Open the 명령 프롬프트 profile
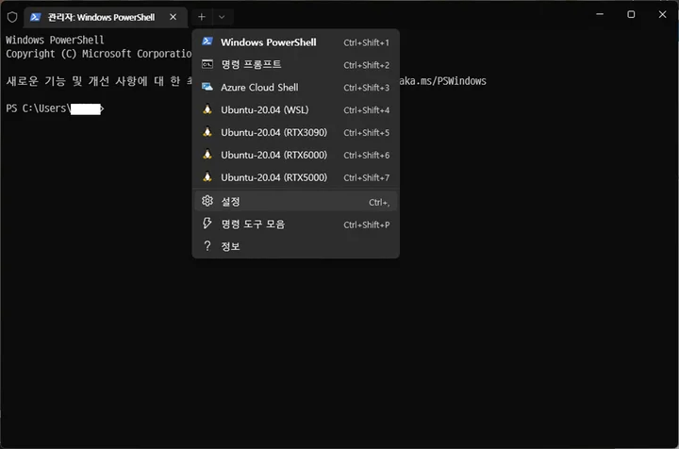The image size is (679, 449). [251, 64]
